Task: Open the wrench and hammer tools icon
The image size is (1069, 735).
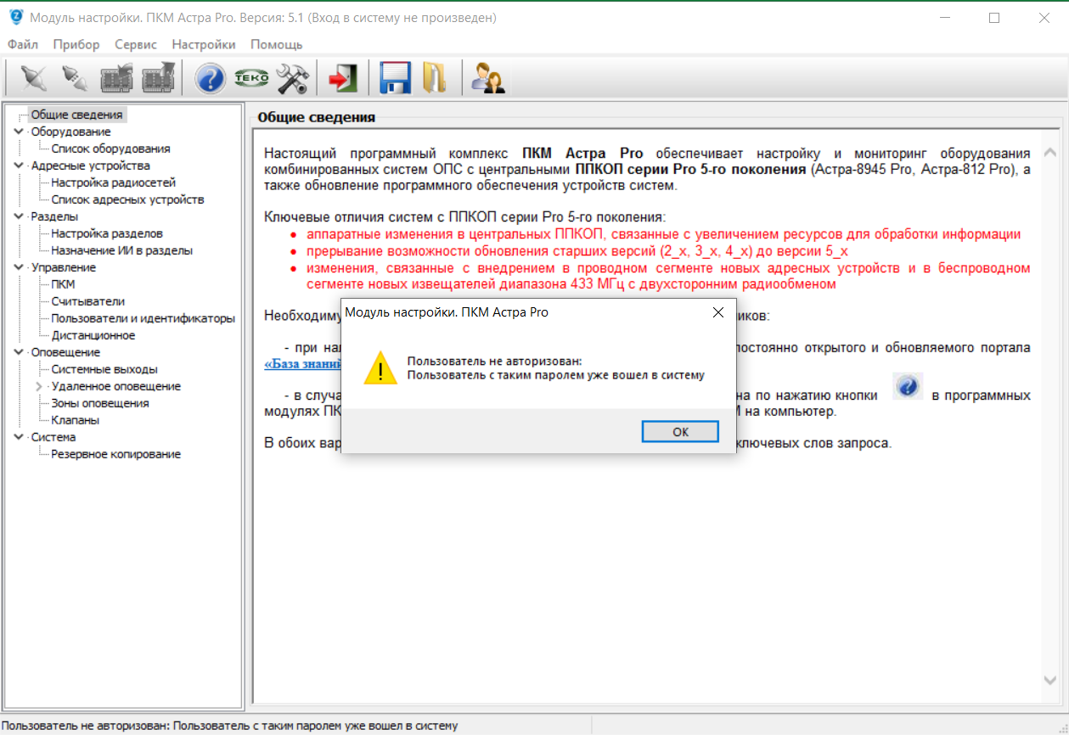Action: click(x=292, y=79)
